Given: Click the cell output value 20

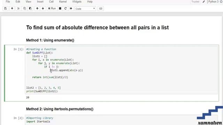Looking at the screenshot, I should (28, 97).
